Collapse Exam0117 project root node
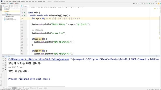161x90 pixels. pyautogui.click(x=3, y=8)
